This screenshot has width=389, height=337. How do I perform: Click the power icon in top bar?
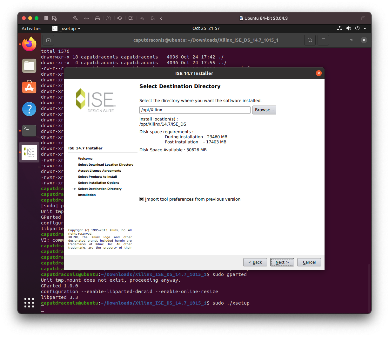357,28
